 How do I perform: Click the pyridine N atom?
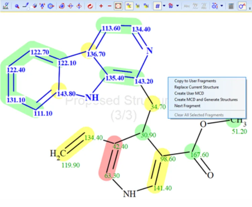tap(150, 51)
